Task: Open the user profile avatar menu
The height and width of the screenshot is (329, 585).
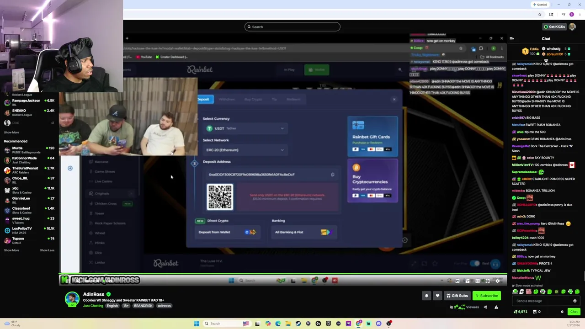Action: [573, 27]
